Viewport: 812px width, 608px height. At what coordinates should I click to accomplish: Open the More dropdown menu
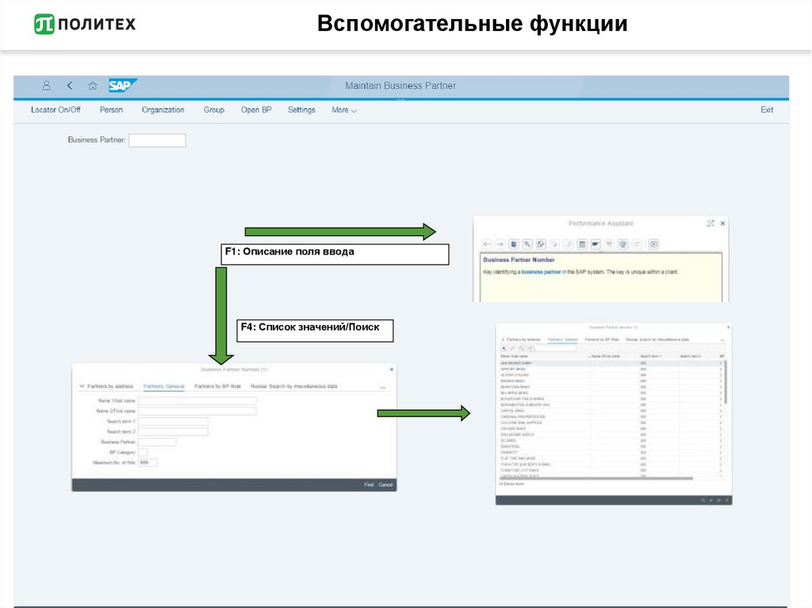344,110
